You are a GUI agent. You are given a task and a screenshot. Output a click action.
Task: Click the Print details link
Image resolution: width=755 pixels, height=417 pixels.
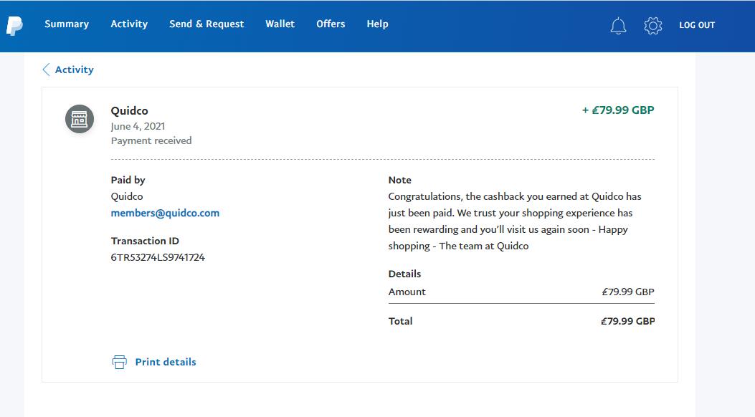[166, 362]
